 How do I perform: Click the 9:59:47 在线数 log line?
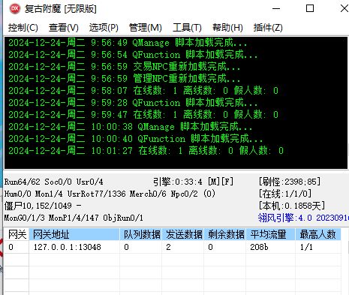[x=143, y=115]
